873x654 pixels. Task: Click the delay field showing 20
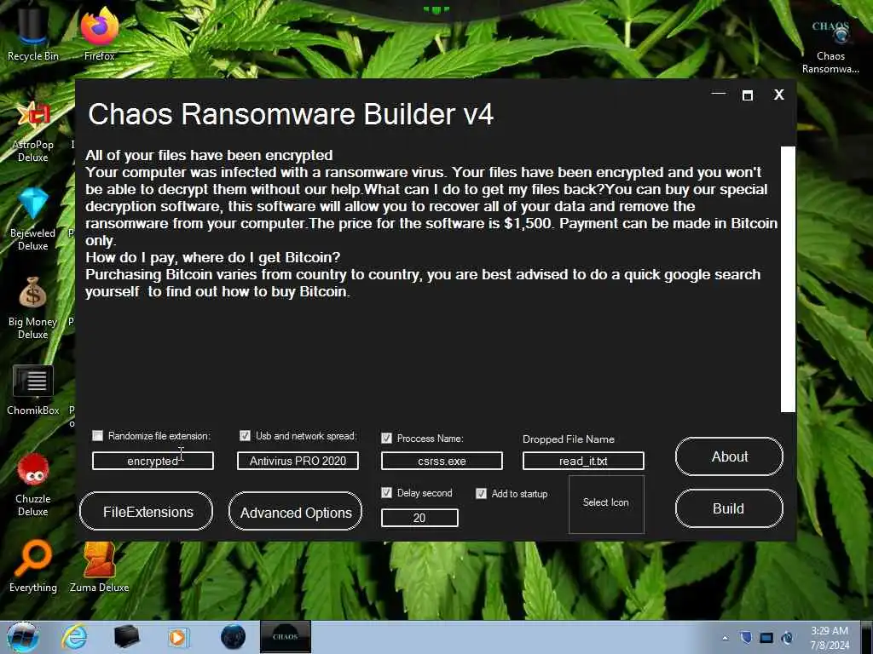coord(419,518)
